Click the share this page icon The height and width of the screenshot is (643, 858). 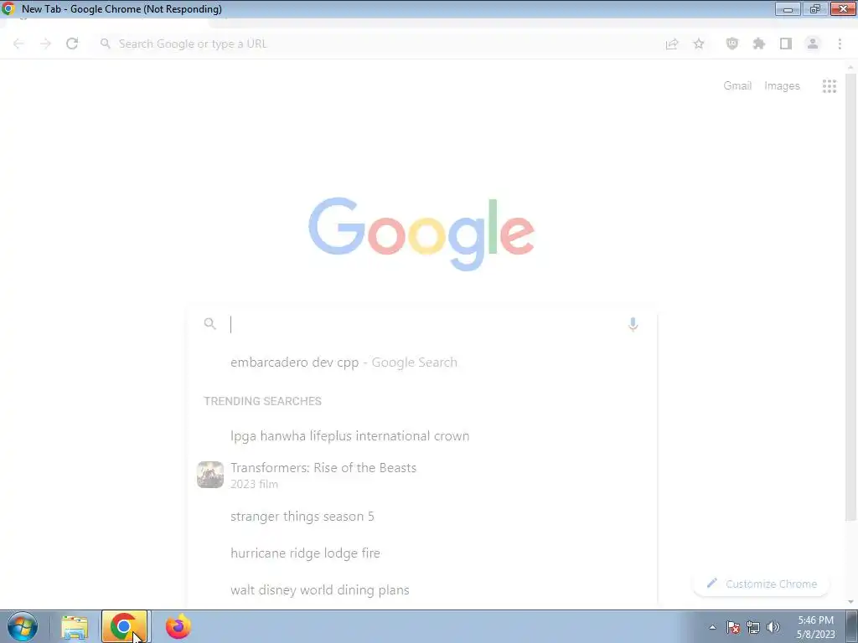point(672,44)
